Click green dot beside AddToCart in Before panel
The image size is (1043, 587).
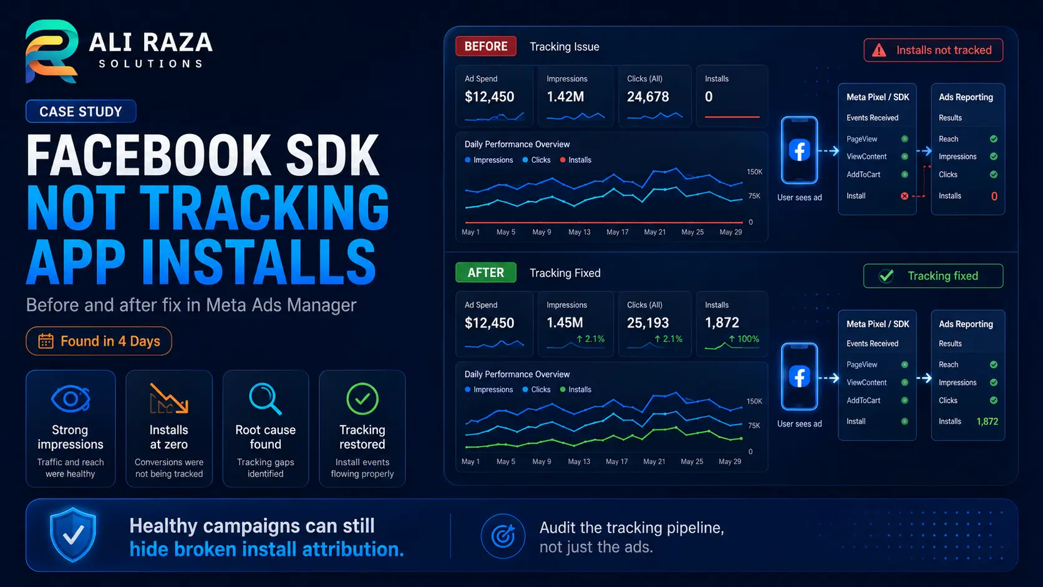(x=905, y=175)
